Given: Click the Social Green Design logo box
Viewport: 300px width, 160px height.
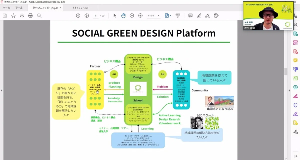Looking at the screenshot, I should coord(138,89).
